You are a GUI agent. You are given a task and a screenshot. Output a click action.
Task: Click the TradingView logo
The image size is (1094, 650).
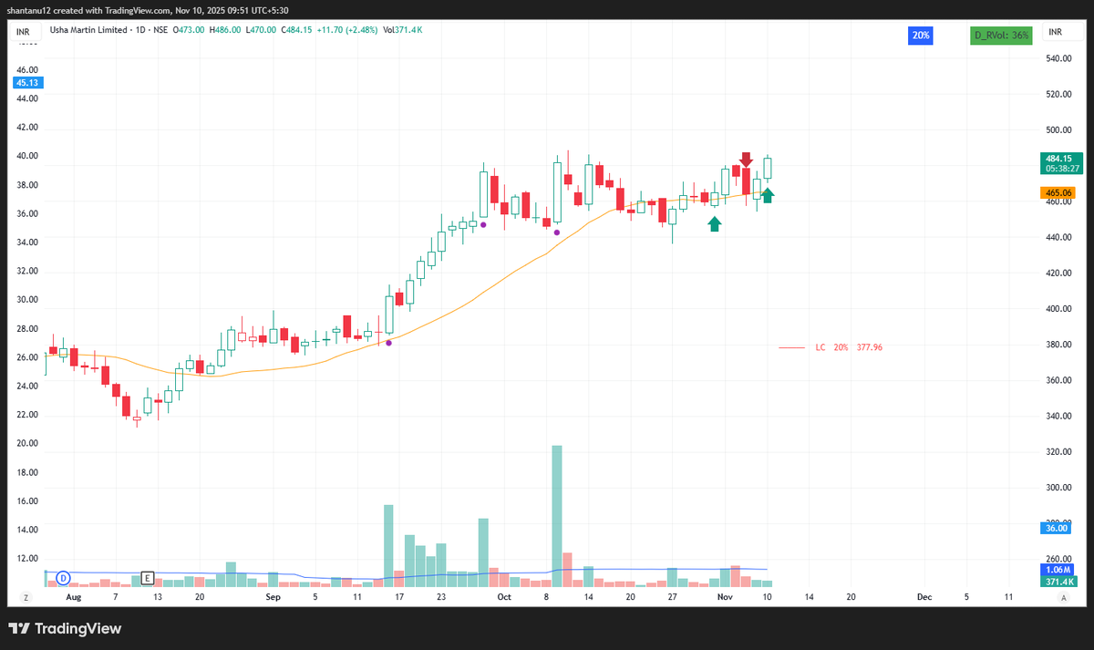click(x=65, y=628)
